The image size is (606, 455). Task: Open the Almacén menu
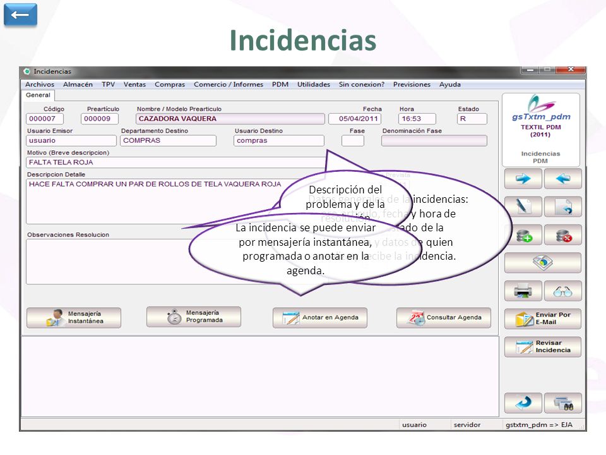tap(78, 84)
